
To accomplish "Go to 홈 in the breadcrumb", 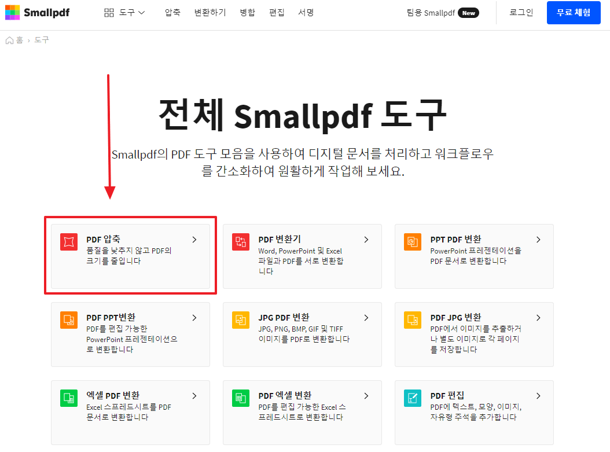I will pos(20,40).
